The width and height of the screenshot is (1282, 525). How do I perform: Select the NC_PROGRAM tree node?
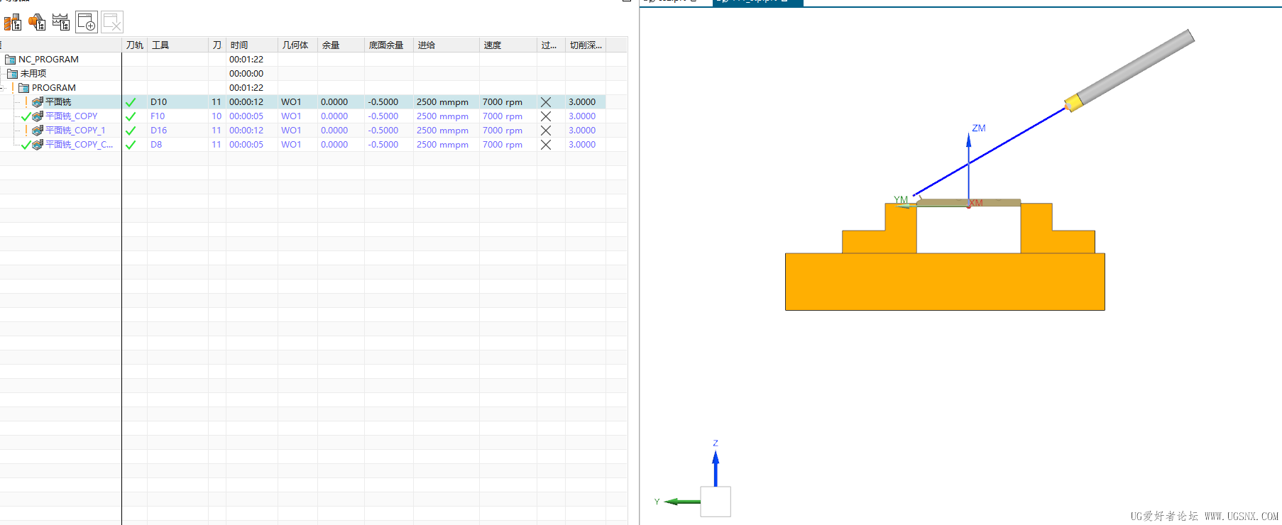pyautogui.click(x=48, y=60)
